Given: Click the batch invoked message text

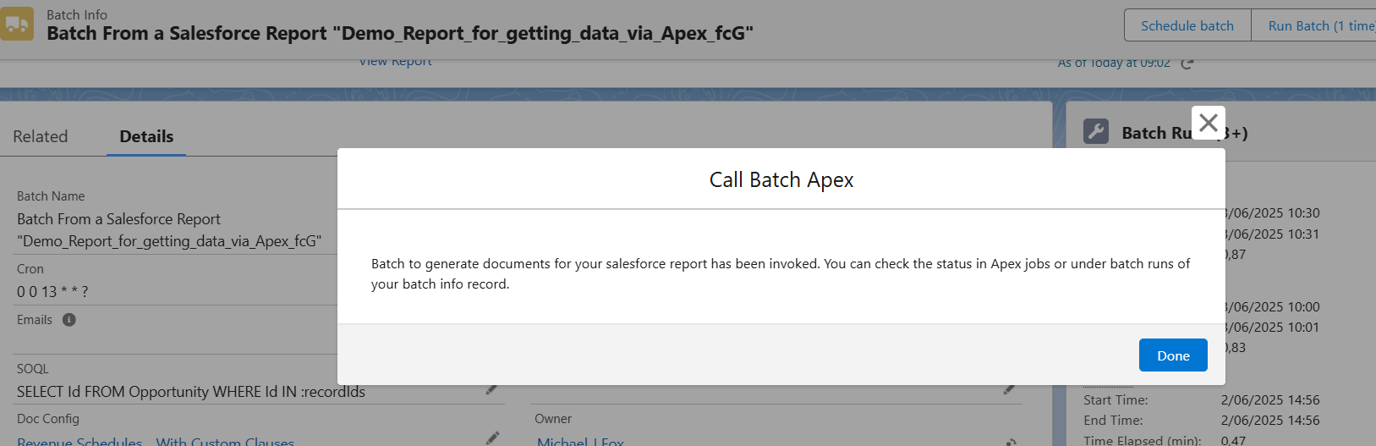Looking at the screenshot, I should pos(781,274).
